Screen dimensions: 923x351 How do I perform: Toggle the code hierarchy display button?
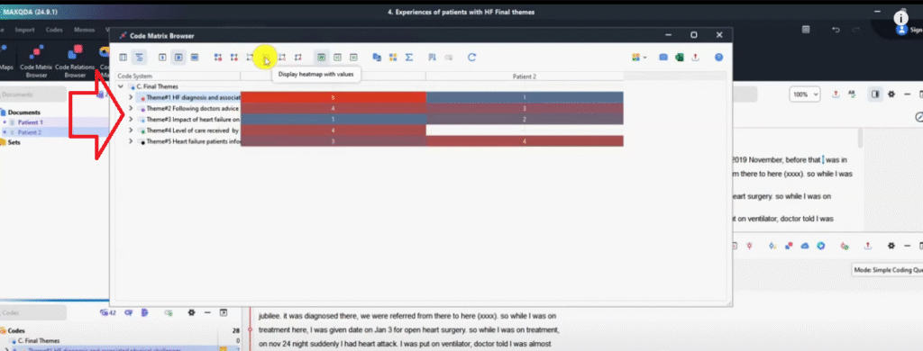pos(139,58)
